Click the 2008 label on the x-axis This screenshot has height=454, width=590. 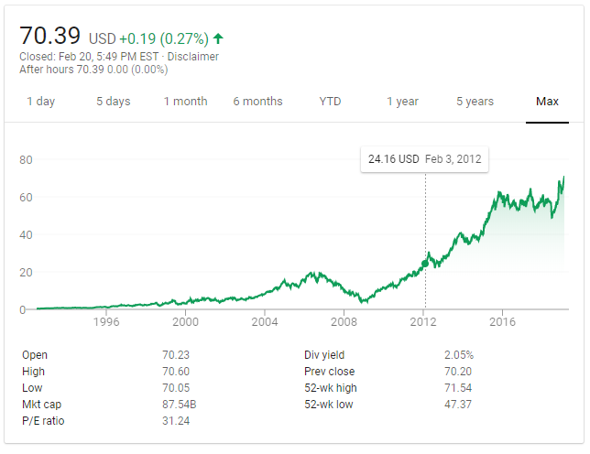tap(344, 322)
